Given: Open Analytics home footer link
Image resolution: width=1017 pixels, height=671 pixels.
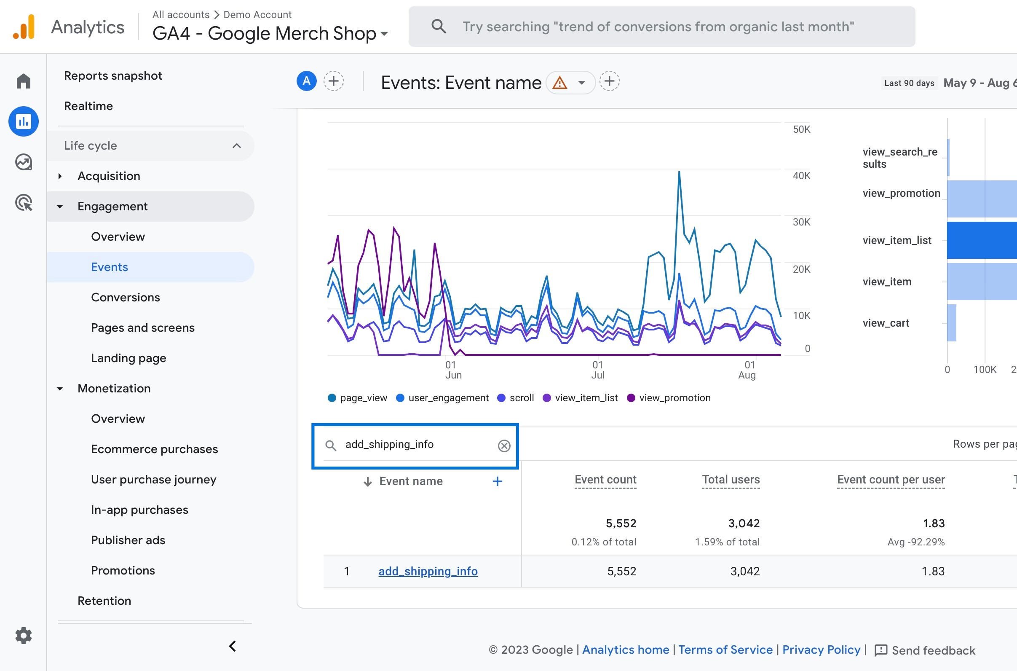Looking at the screenshot, I should pos(626,650).
